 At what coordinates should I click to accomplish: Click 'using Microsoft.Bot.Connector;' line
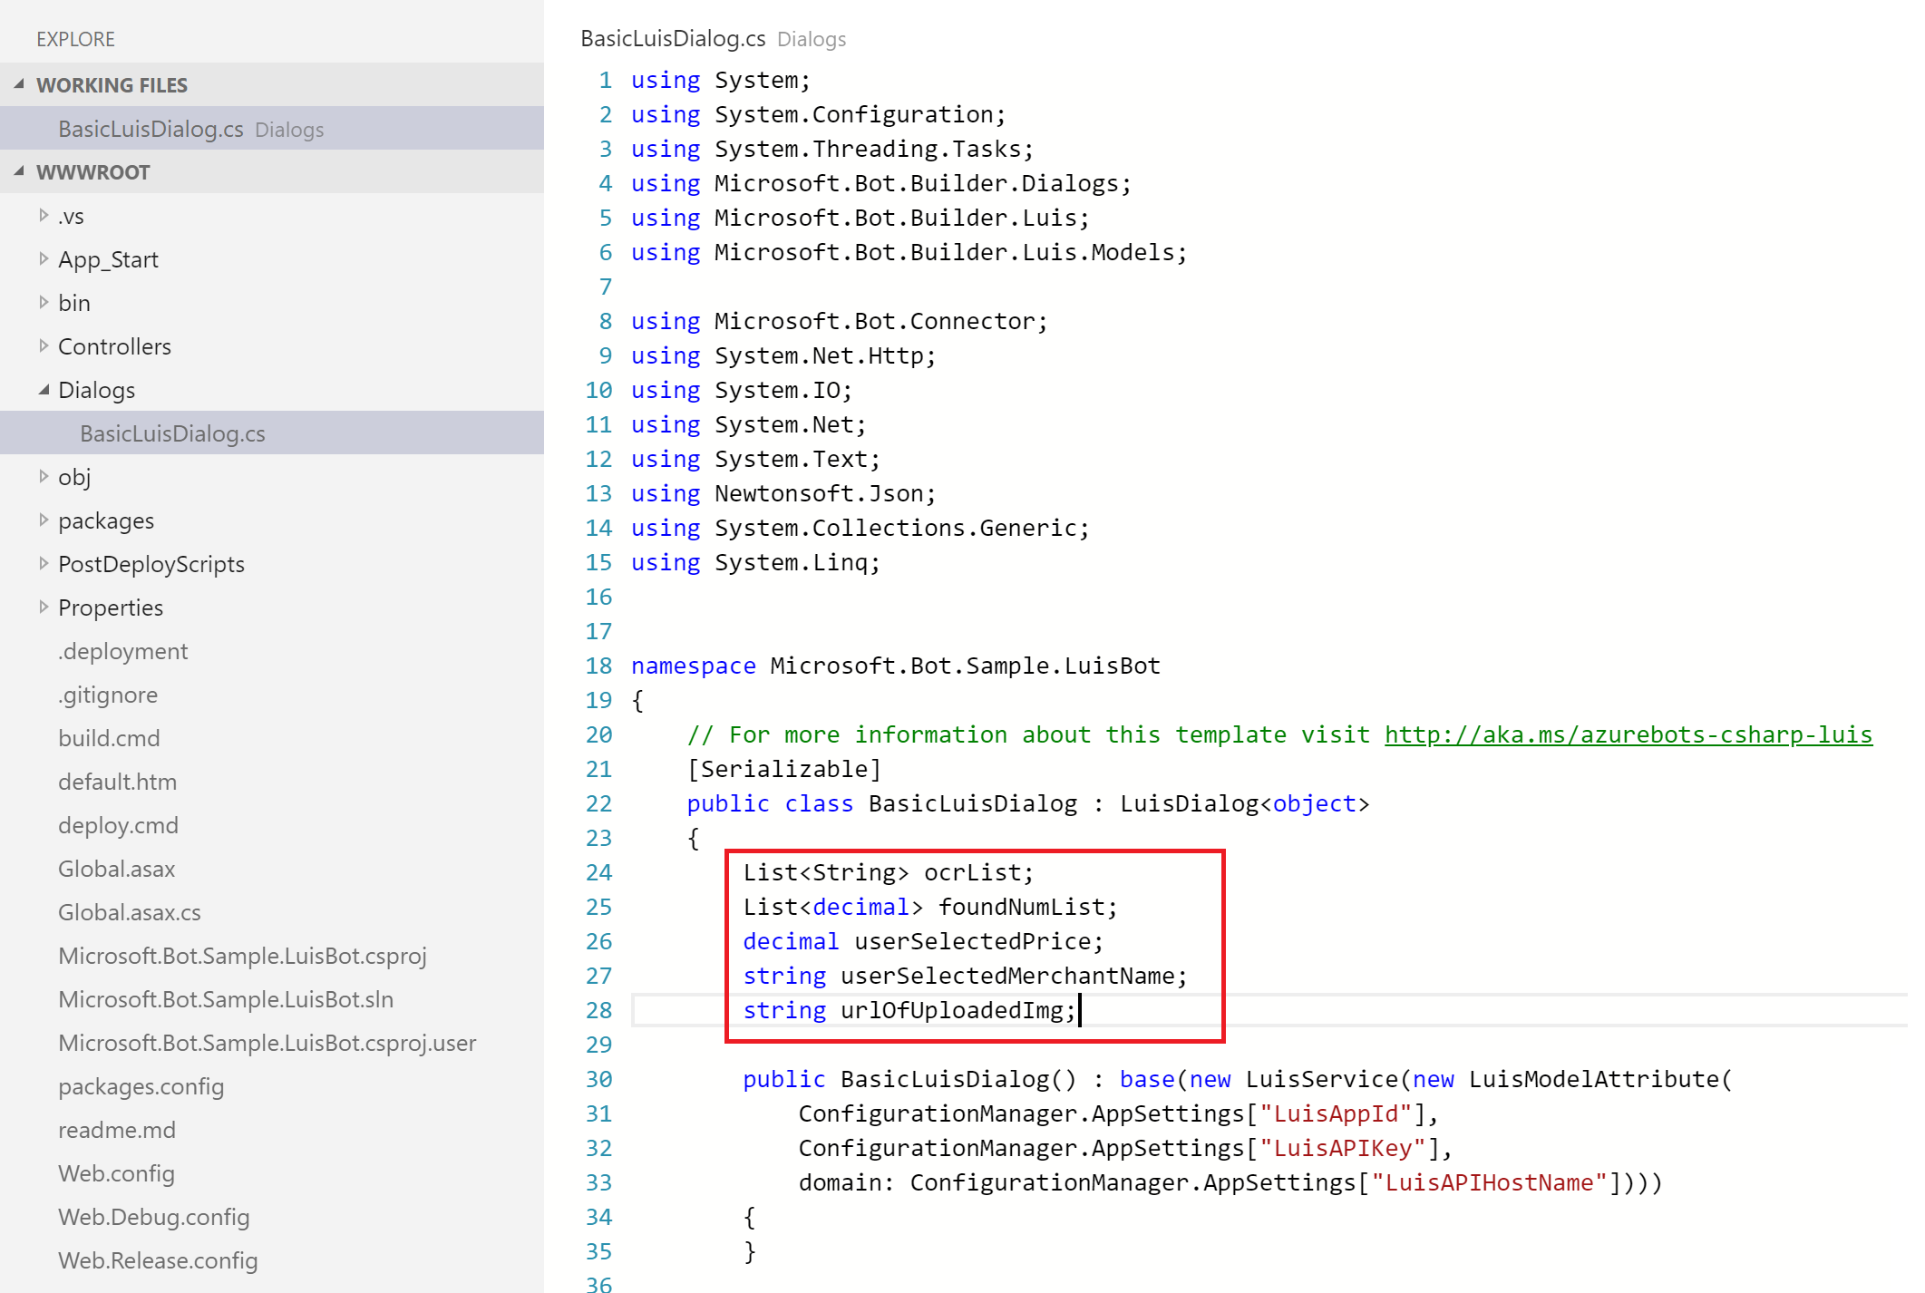840,321
